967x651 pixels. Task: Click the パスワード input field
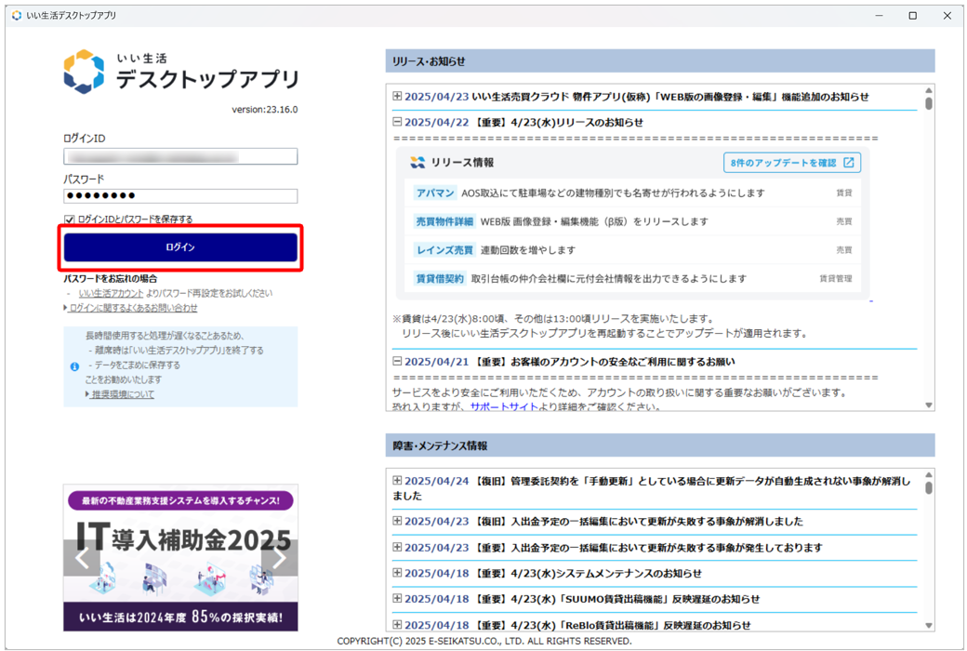click(x=180, y=195)
